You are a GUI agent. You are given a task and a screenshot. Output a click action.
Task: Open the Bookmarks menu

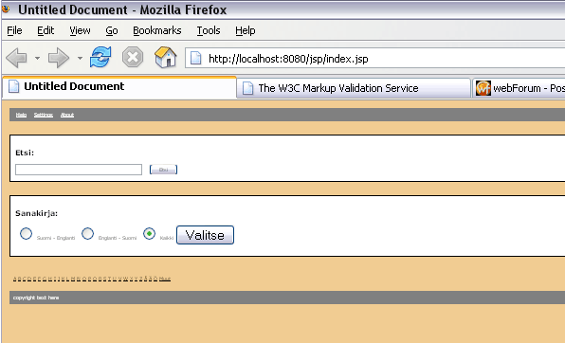pyautogui.click(x=156, y=30)
